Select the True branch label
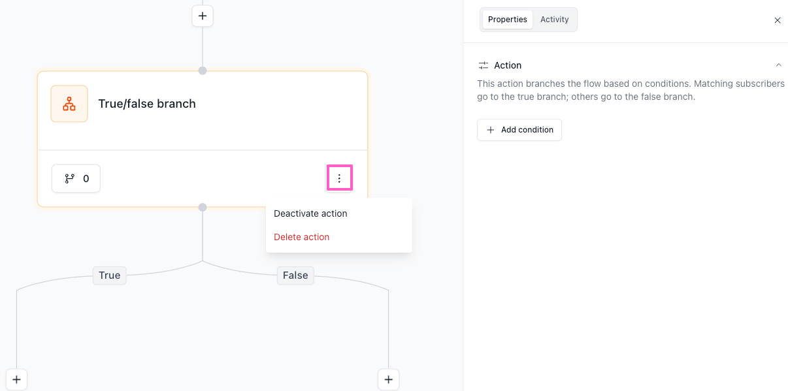This screenshot has height=391, width=788. [x=109, y=275]
